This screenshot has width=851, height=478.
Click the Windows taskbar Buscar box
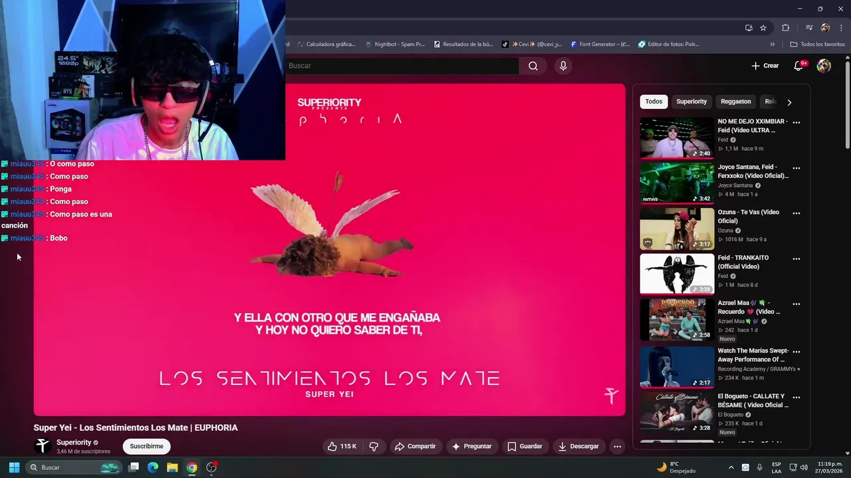(74, 467)
